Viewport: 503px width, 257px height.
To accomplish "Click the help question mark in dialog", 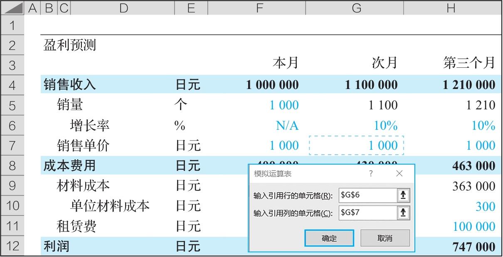I will [x=371, y=174].
